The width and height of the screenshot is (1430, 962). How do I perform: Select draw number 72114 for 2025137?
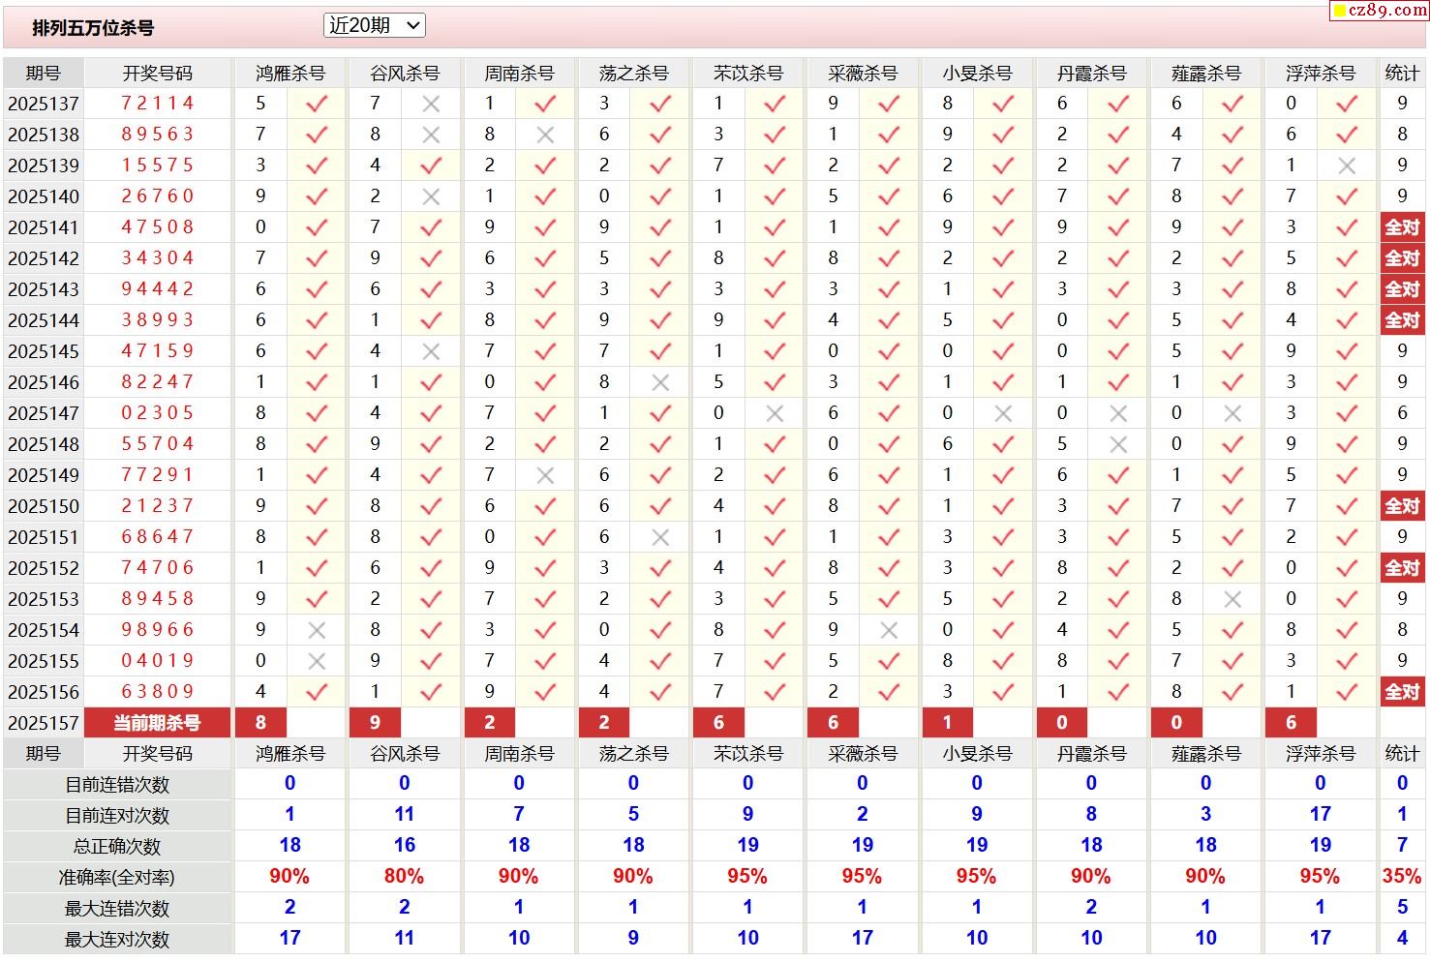(x=158, y=104)
